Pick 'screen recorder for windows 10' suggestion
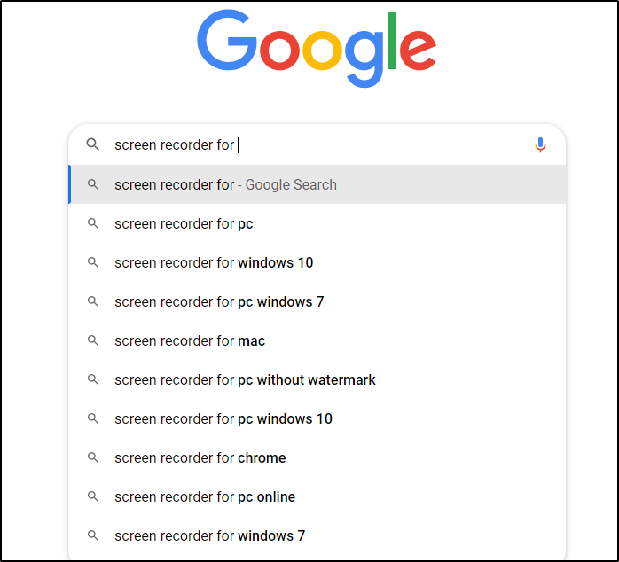This screenshot has width=619, height=562. 214,262
